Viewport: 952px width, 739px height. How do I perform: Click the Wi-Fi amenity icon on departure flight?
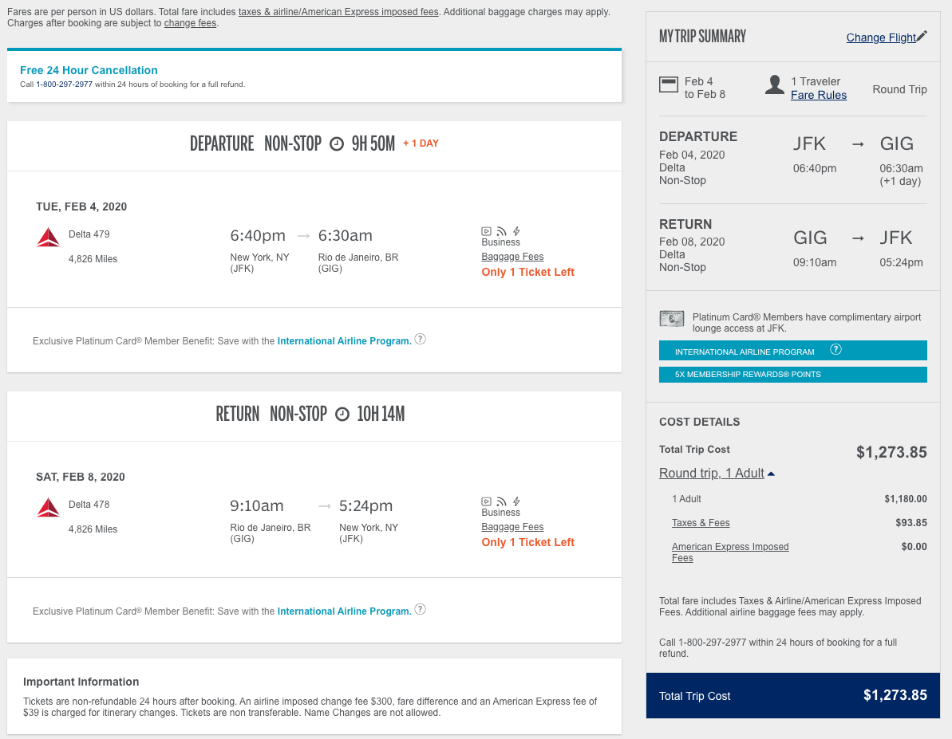pos(501,232)
